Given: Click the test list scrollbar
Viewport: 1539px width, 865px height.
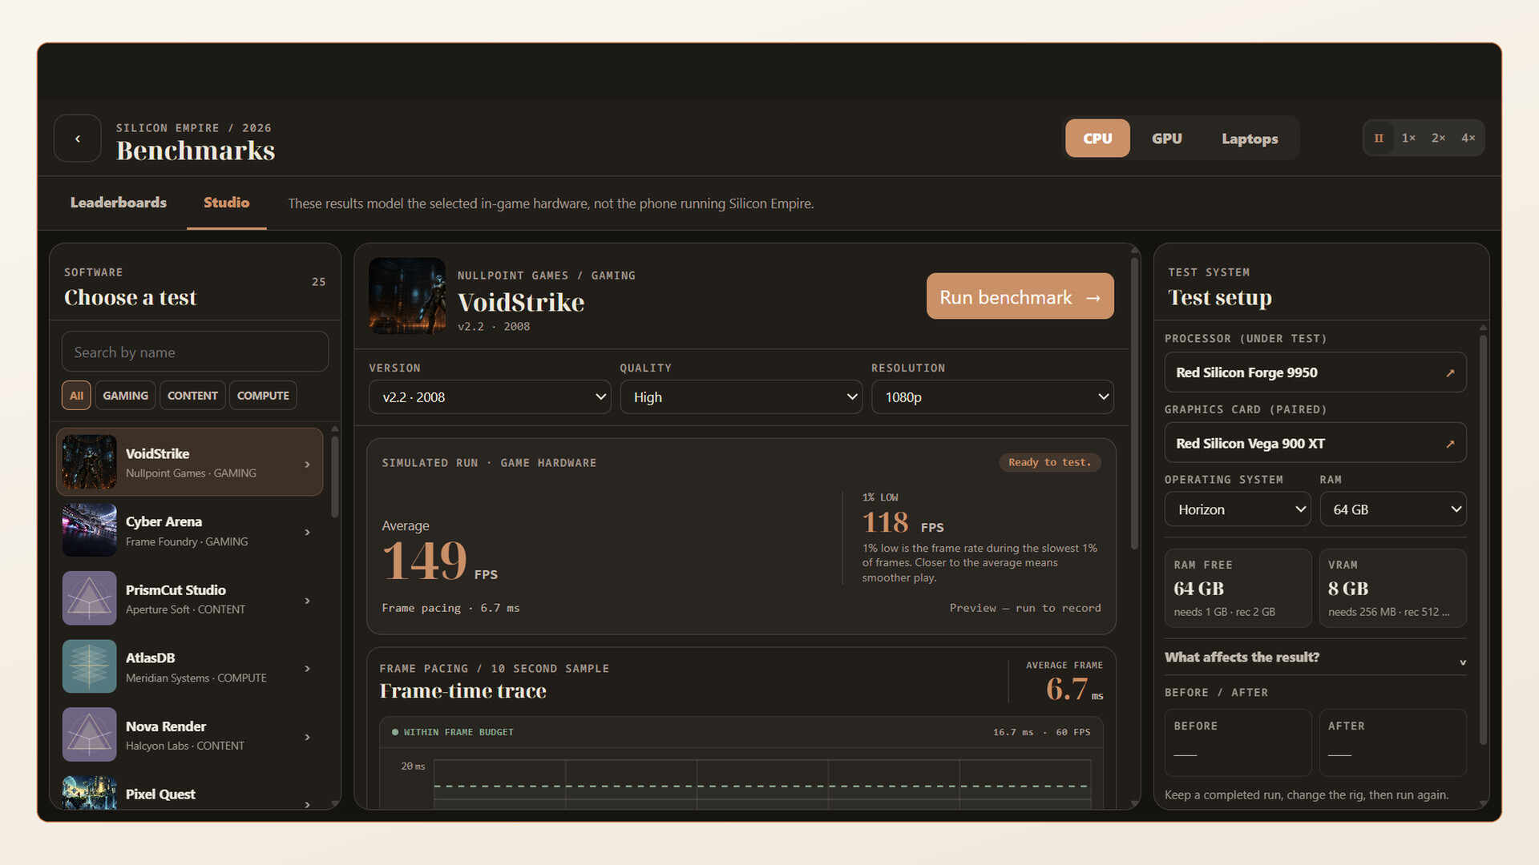Looking at the screenshot, I should coord(334,477).
